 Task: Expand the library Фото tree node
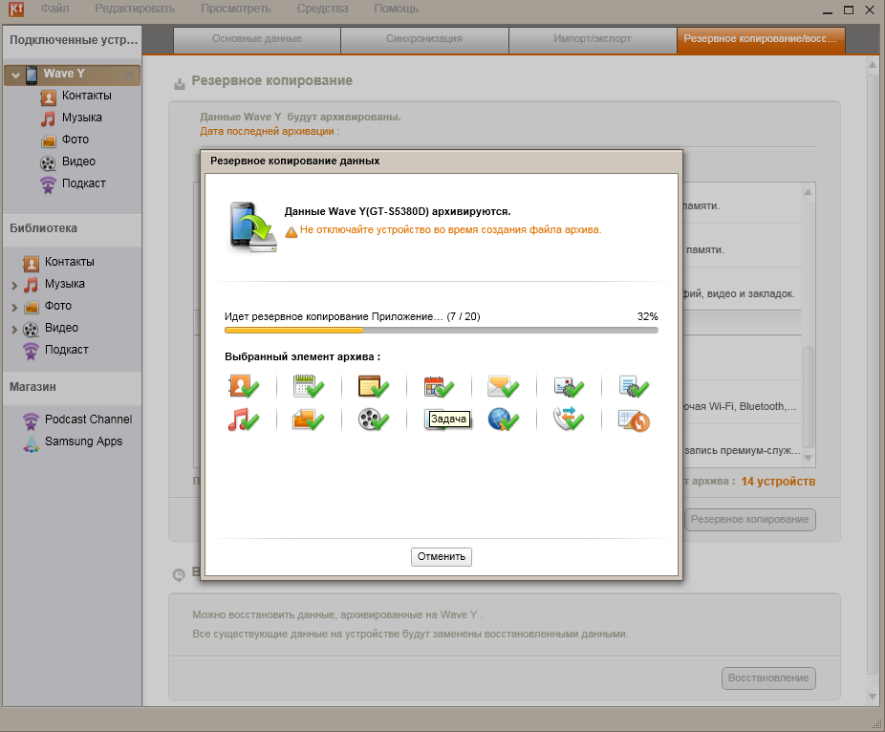tap(14, 307)
